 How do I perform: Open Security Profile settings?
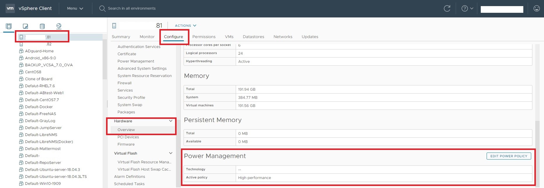(x=131, y=97)
